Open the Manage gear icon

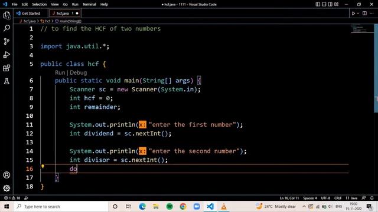pos(6,188)
